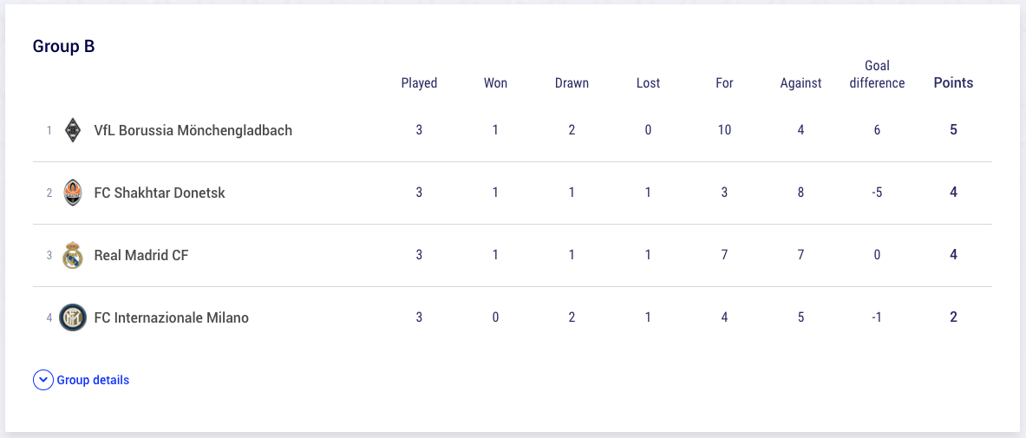Click the Played column header
The height and width of the screenshot is (438, 1026).
pyautogui.click(x=419, y=83)
